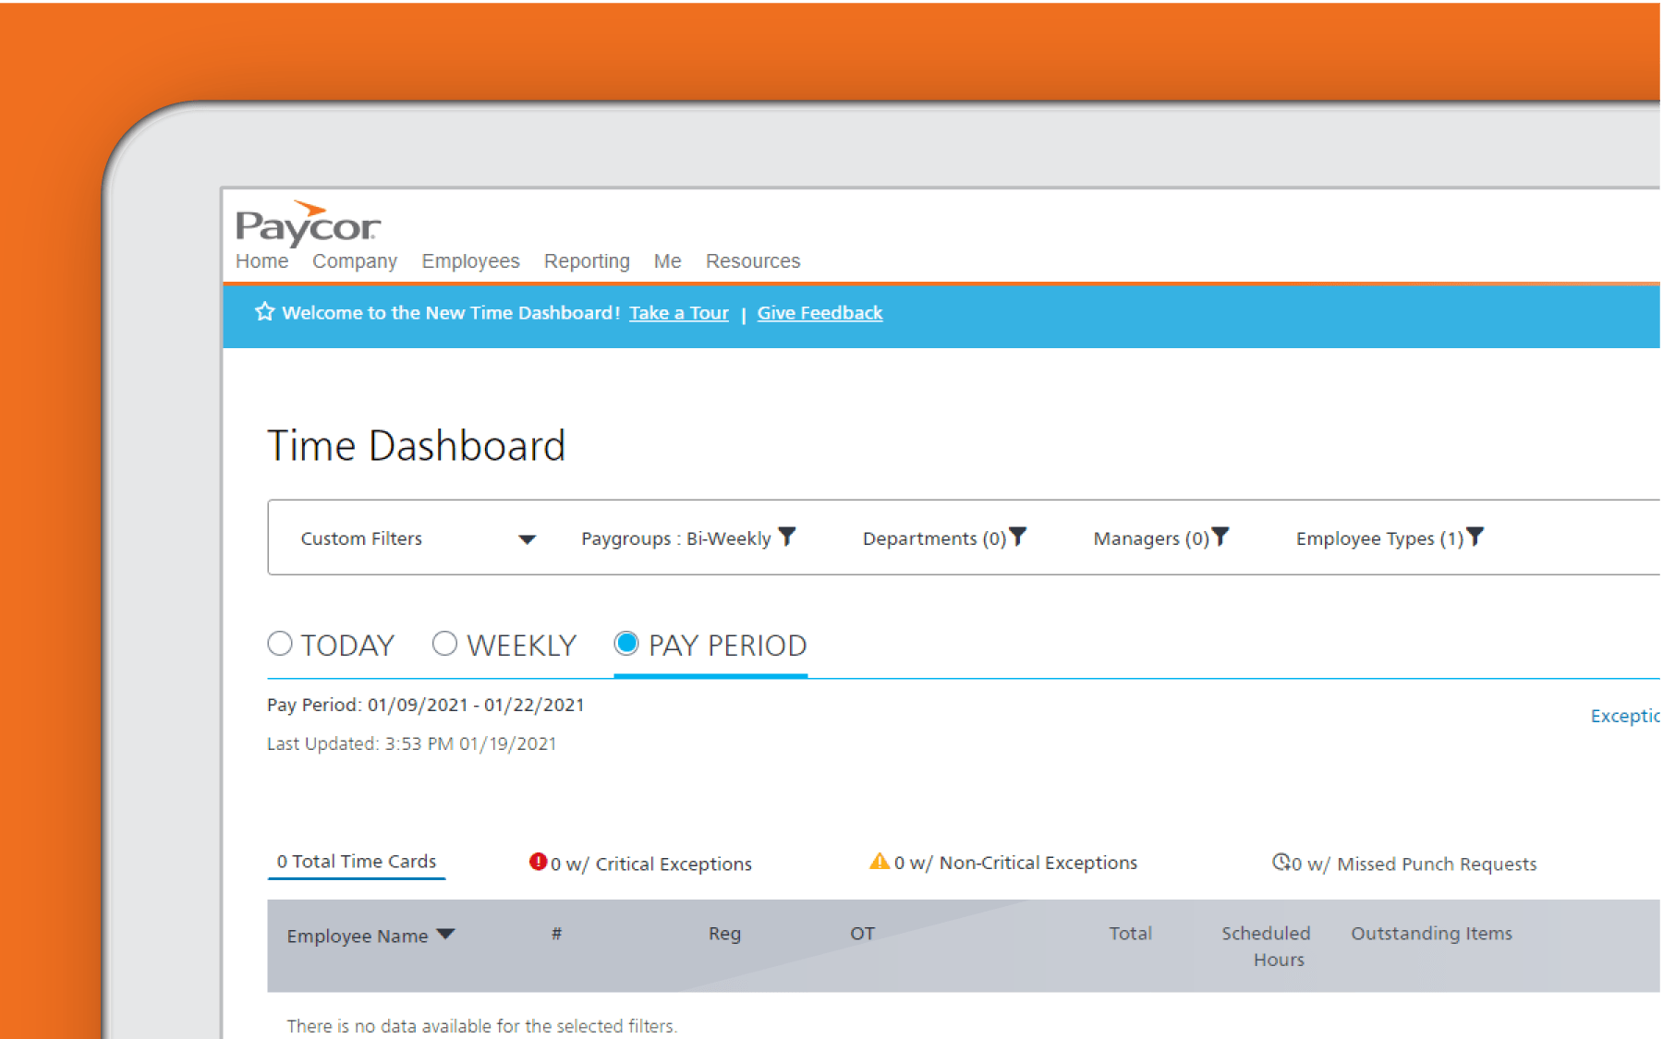
Task: Click the Total column header
Action: [1131, 934]
